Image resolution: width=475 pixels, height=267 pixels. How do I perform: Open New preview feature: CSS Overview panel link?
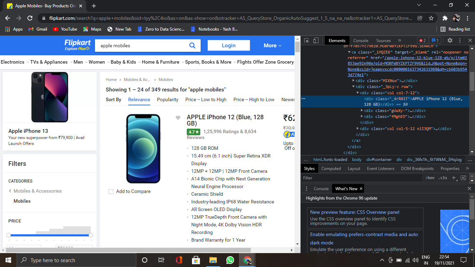click(355, 212)
